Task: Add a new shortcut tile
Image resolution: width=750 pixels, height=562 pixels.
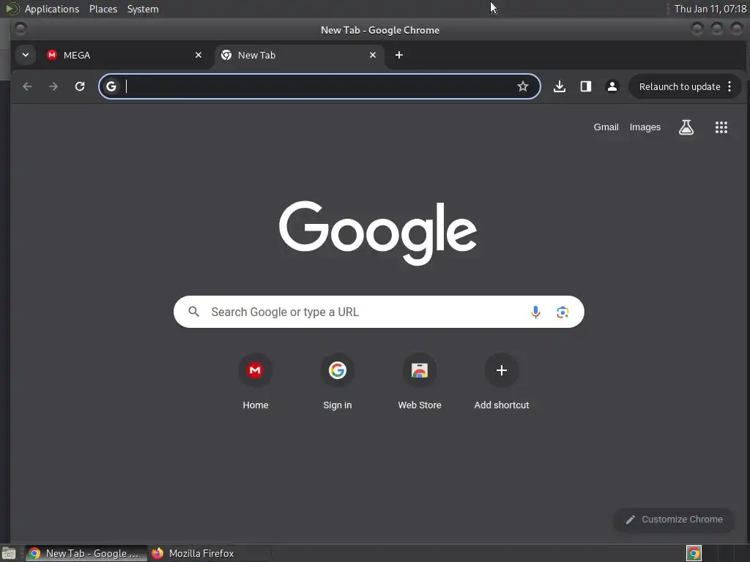Action: tap(501, 381)
